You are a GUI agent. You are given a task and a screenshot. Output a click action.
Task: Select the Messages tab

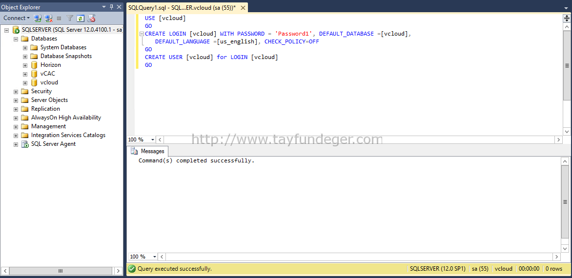148,151
